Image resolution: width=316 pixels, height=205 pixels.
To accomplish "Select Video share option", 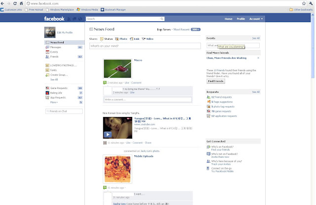I will [148, 39].
